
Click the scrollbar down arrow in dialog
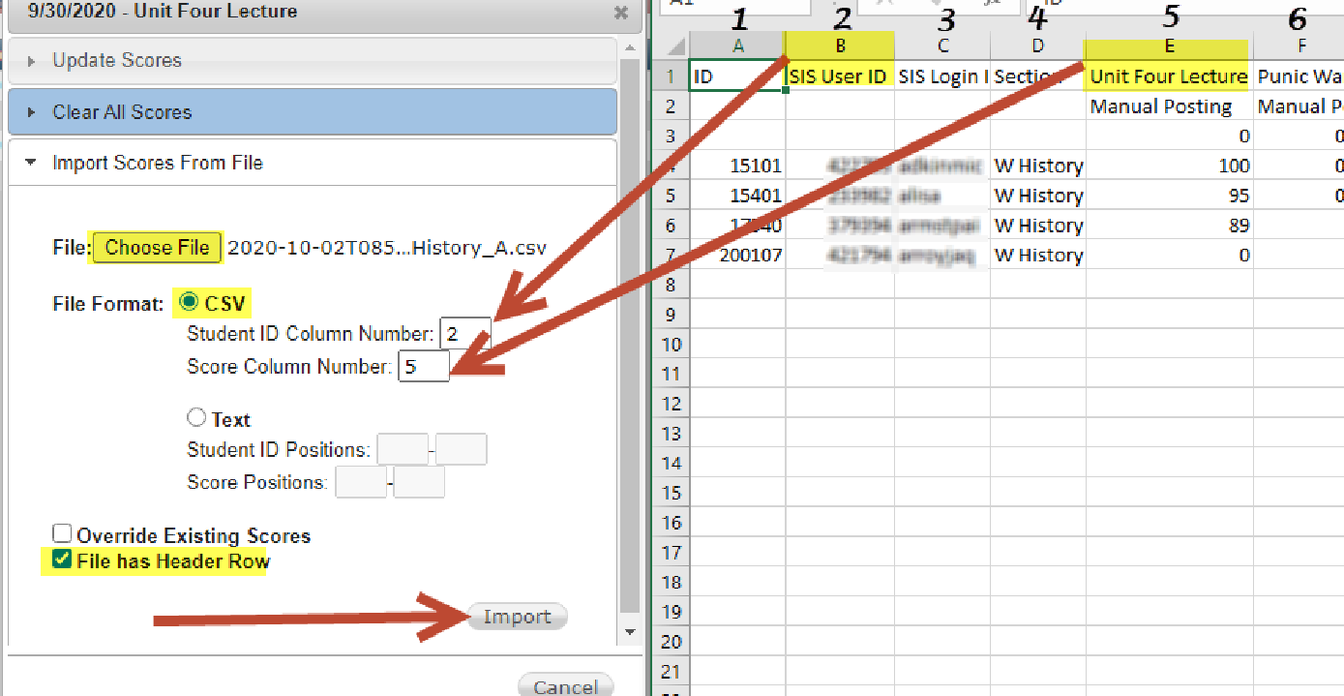coord(630,631)
